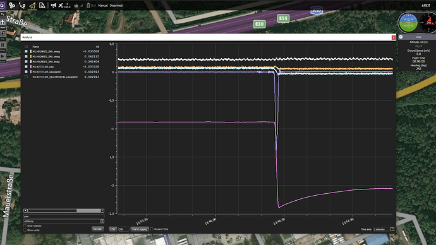The image size is (436, 245).
Task: Uncheck the HIGHRES_IMU.zmag series
Action: (x=26, y=61)
